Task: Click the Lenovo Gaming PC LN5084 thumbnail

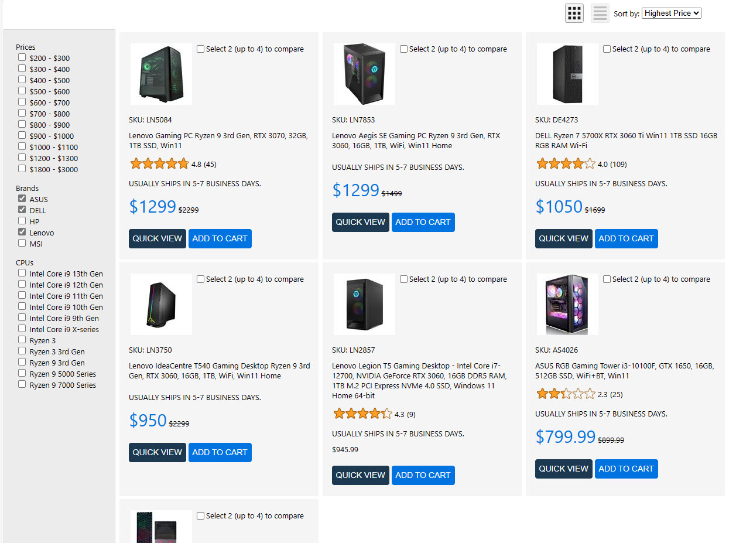Action: (x=161, y=74)
